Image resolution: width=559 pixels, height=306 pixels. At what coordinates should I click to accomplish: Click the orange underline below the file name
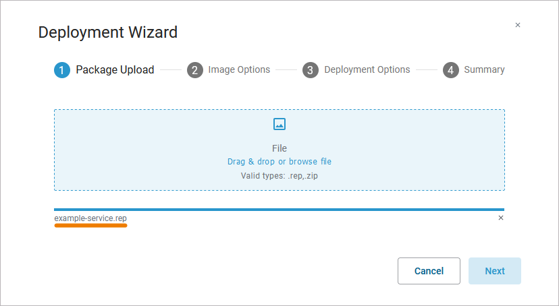(90, 226)
